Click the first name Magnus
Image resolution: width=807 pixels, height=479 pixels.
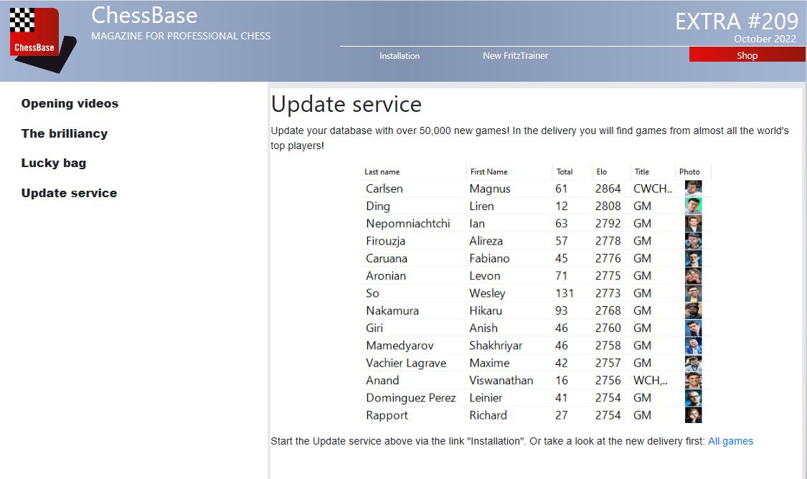489,189
